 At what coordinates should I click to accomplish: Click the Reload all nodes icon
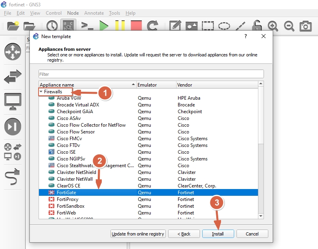pos(153,26)
